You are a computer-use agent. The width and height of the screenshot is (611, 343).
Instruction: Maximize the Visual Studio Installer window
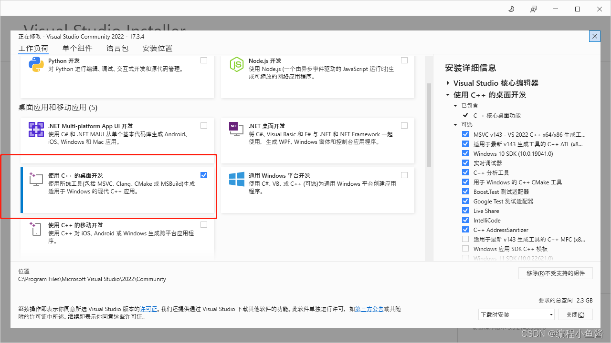578,9
